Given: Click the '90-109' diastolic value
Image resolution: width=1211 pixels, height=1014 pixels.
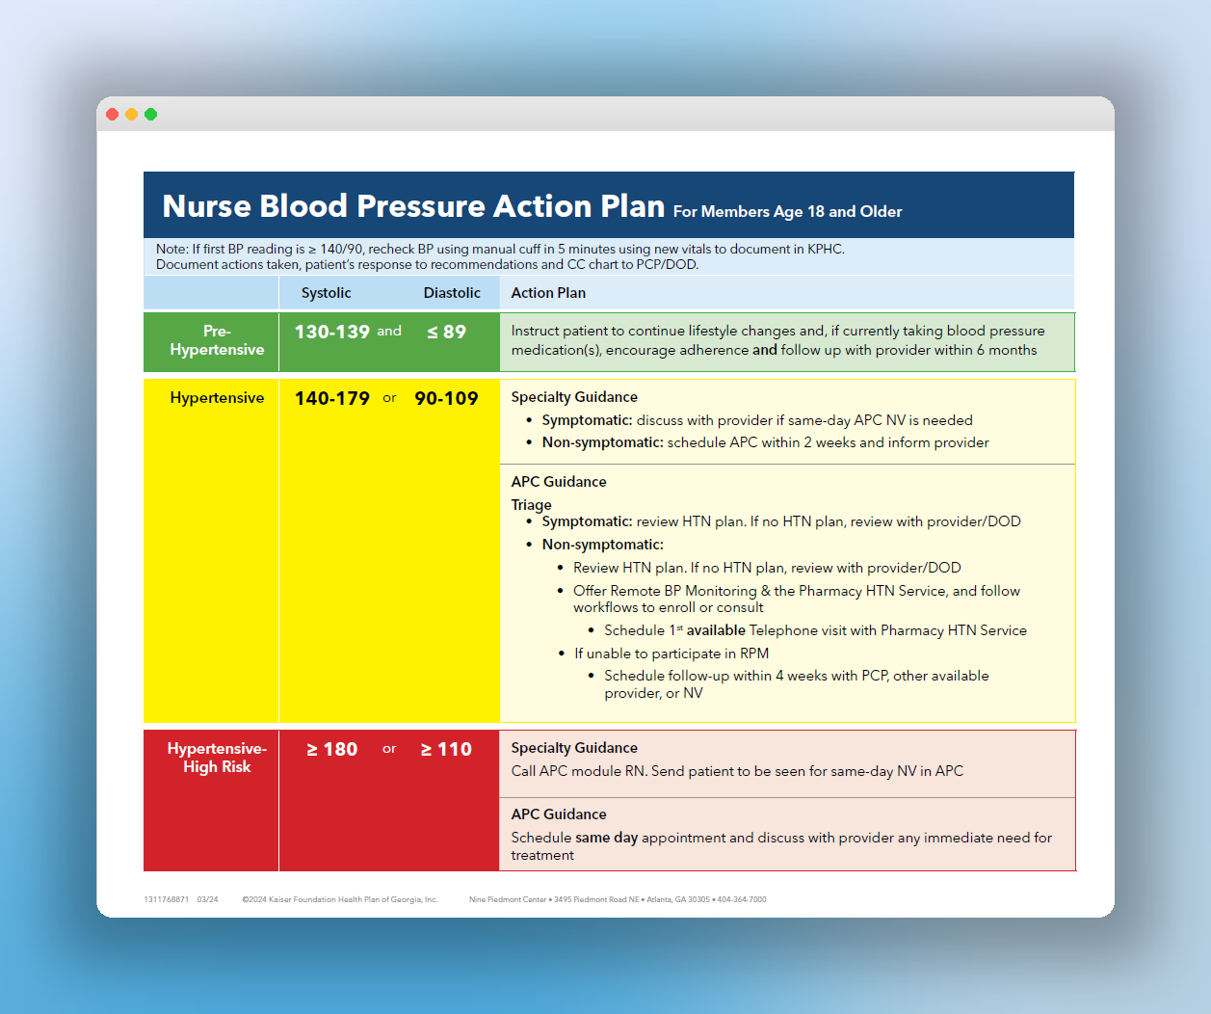Looking at the screenshot, I should pyautogui.click(x=446, y=398).
